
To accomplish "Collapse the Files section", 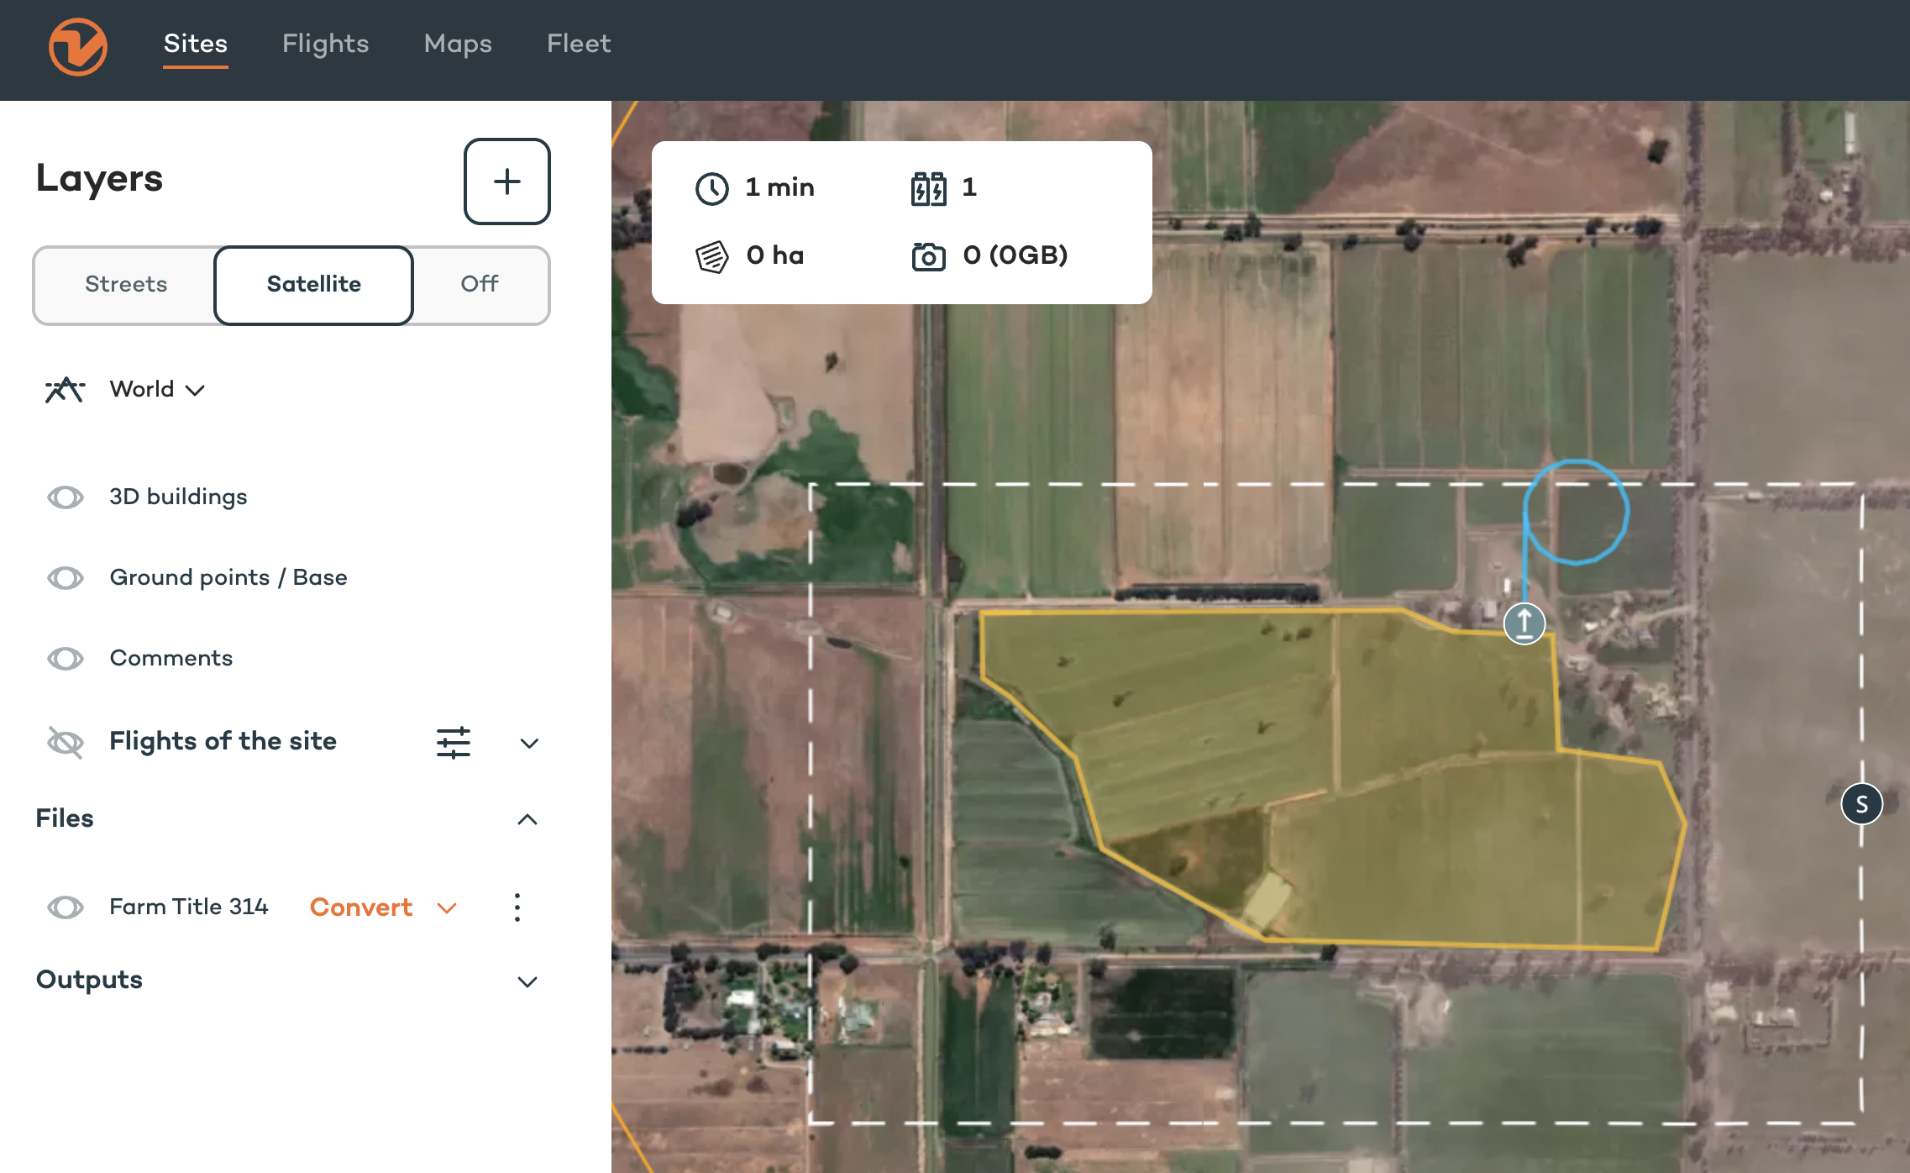I will (527, 819).
